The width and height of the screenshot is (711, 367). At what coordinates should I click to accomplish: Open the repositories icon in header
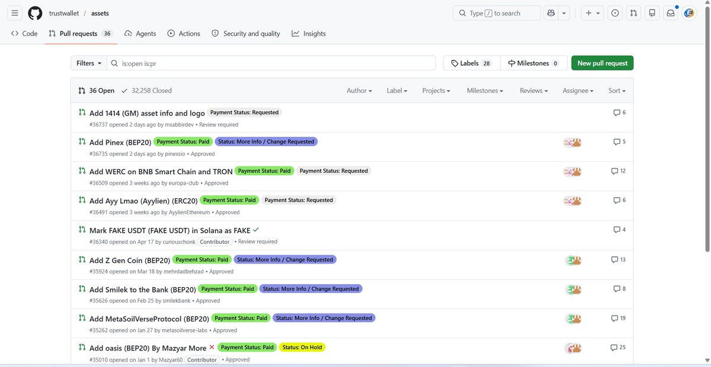pyautogui.click(x=652, y=13)
